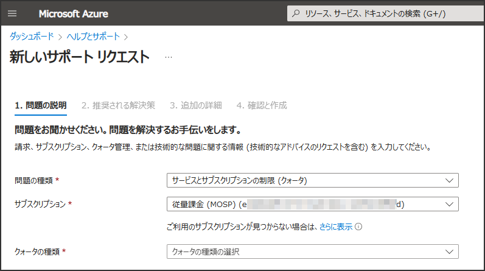Select the 4. 確認と作成 tab
Image resolution: width=485 pixels, height=271 pixels.
click(262, 105)
